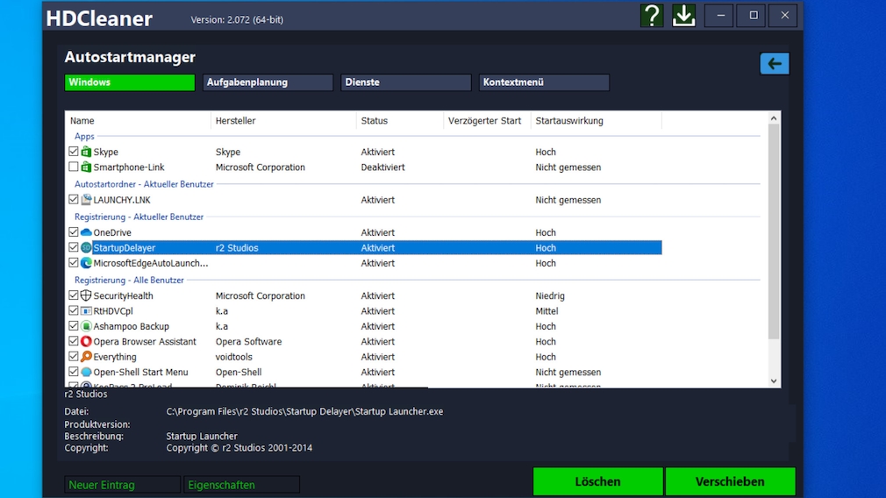Uncheck the RtHDVCpl checkbox
The image size is (886, 498).
coord(74,310)
